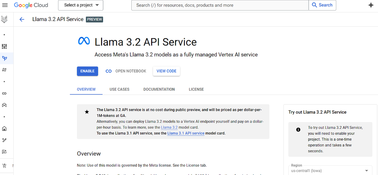Image resolution: width=378 pixels, height=175 pixels.
Task: Open the Dashboard icon in sidebar
Action: click(x=4, y=46)
